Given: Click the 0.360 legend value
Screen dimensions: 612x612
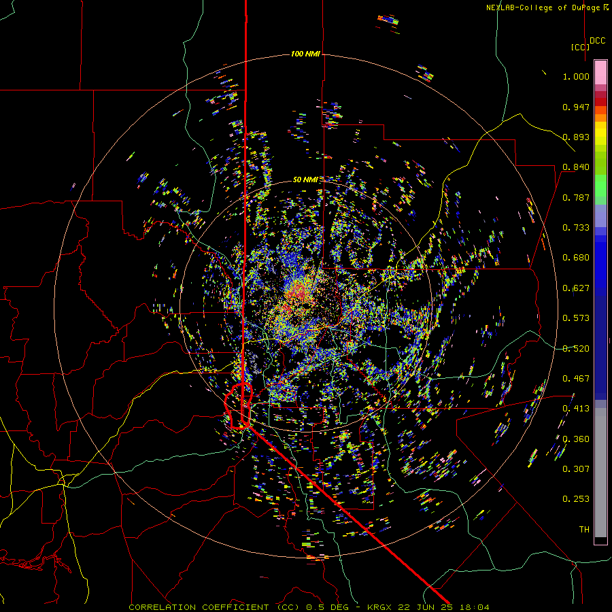Looking at the screenshot, I should point(576,439).
